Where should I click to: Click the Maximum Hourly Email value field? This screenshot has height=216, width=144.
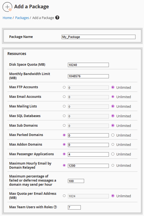tap(88, 166)
